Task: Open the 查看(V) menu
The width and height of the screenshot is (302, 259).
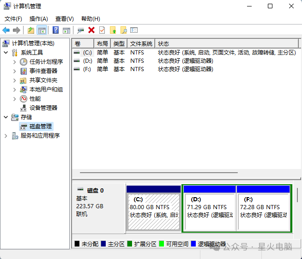Action: click(65, 19)
